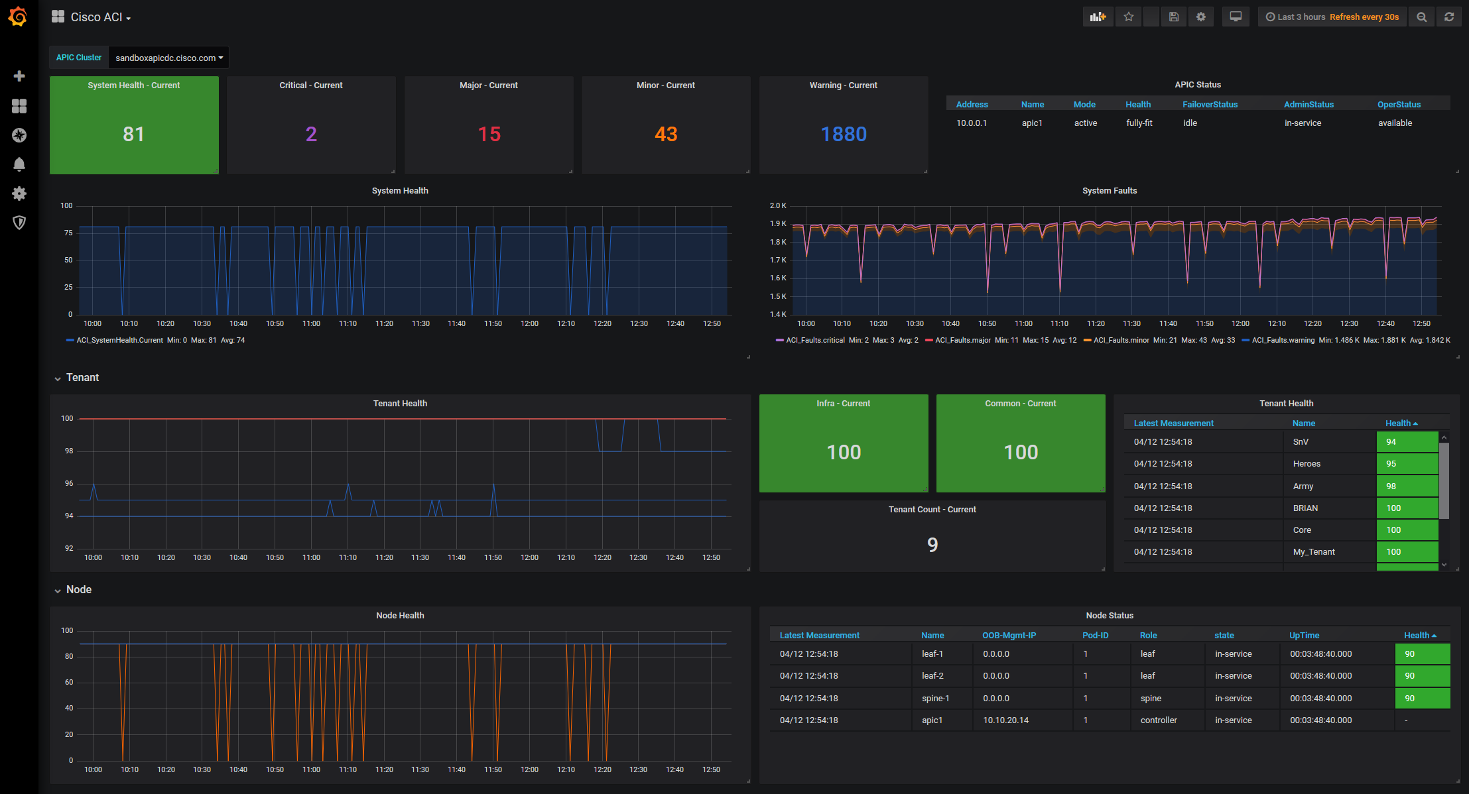Open the Cisco ACI dashboard picker dropdown
The image size is (1469, 794).
(100, 17)
